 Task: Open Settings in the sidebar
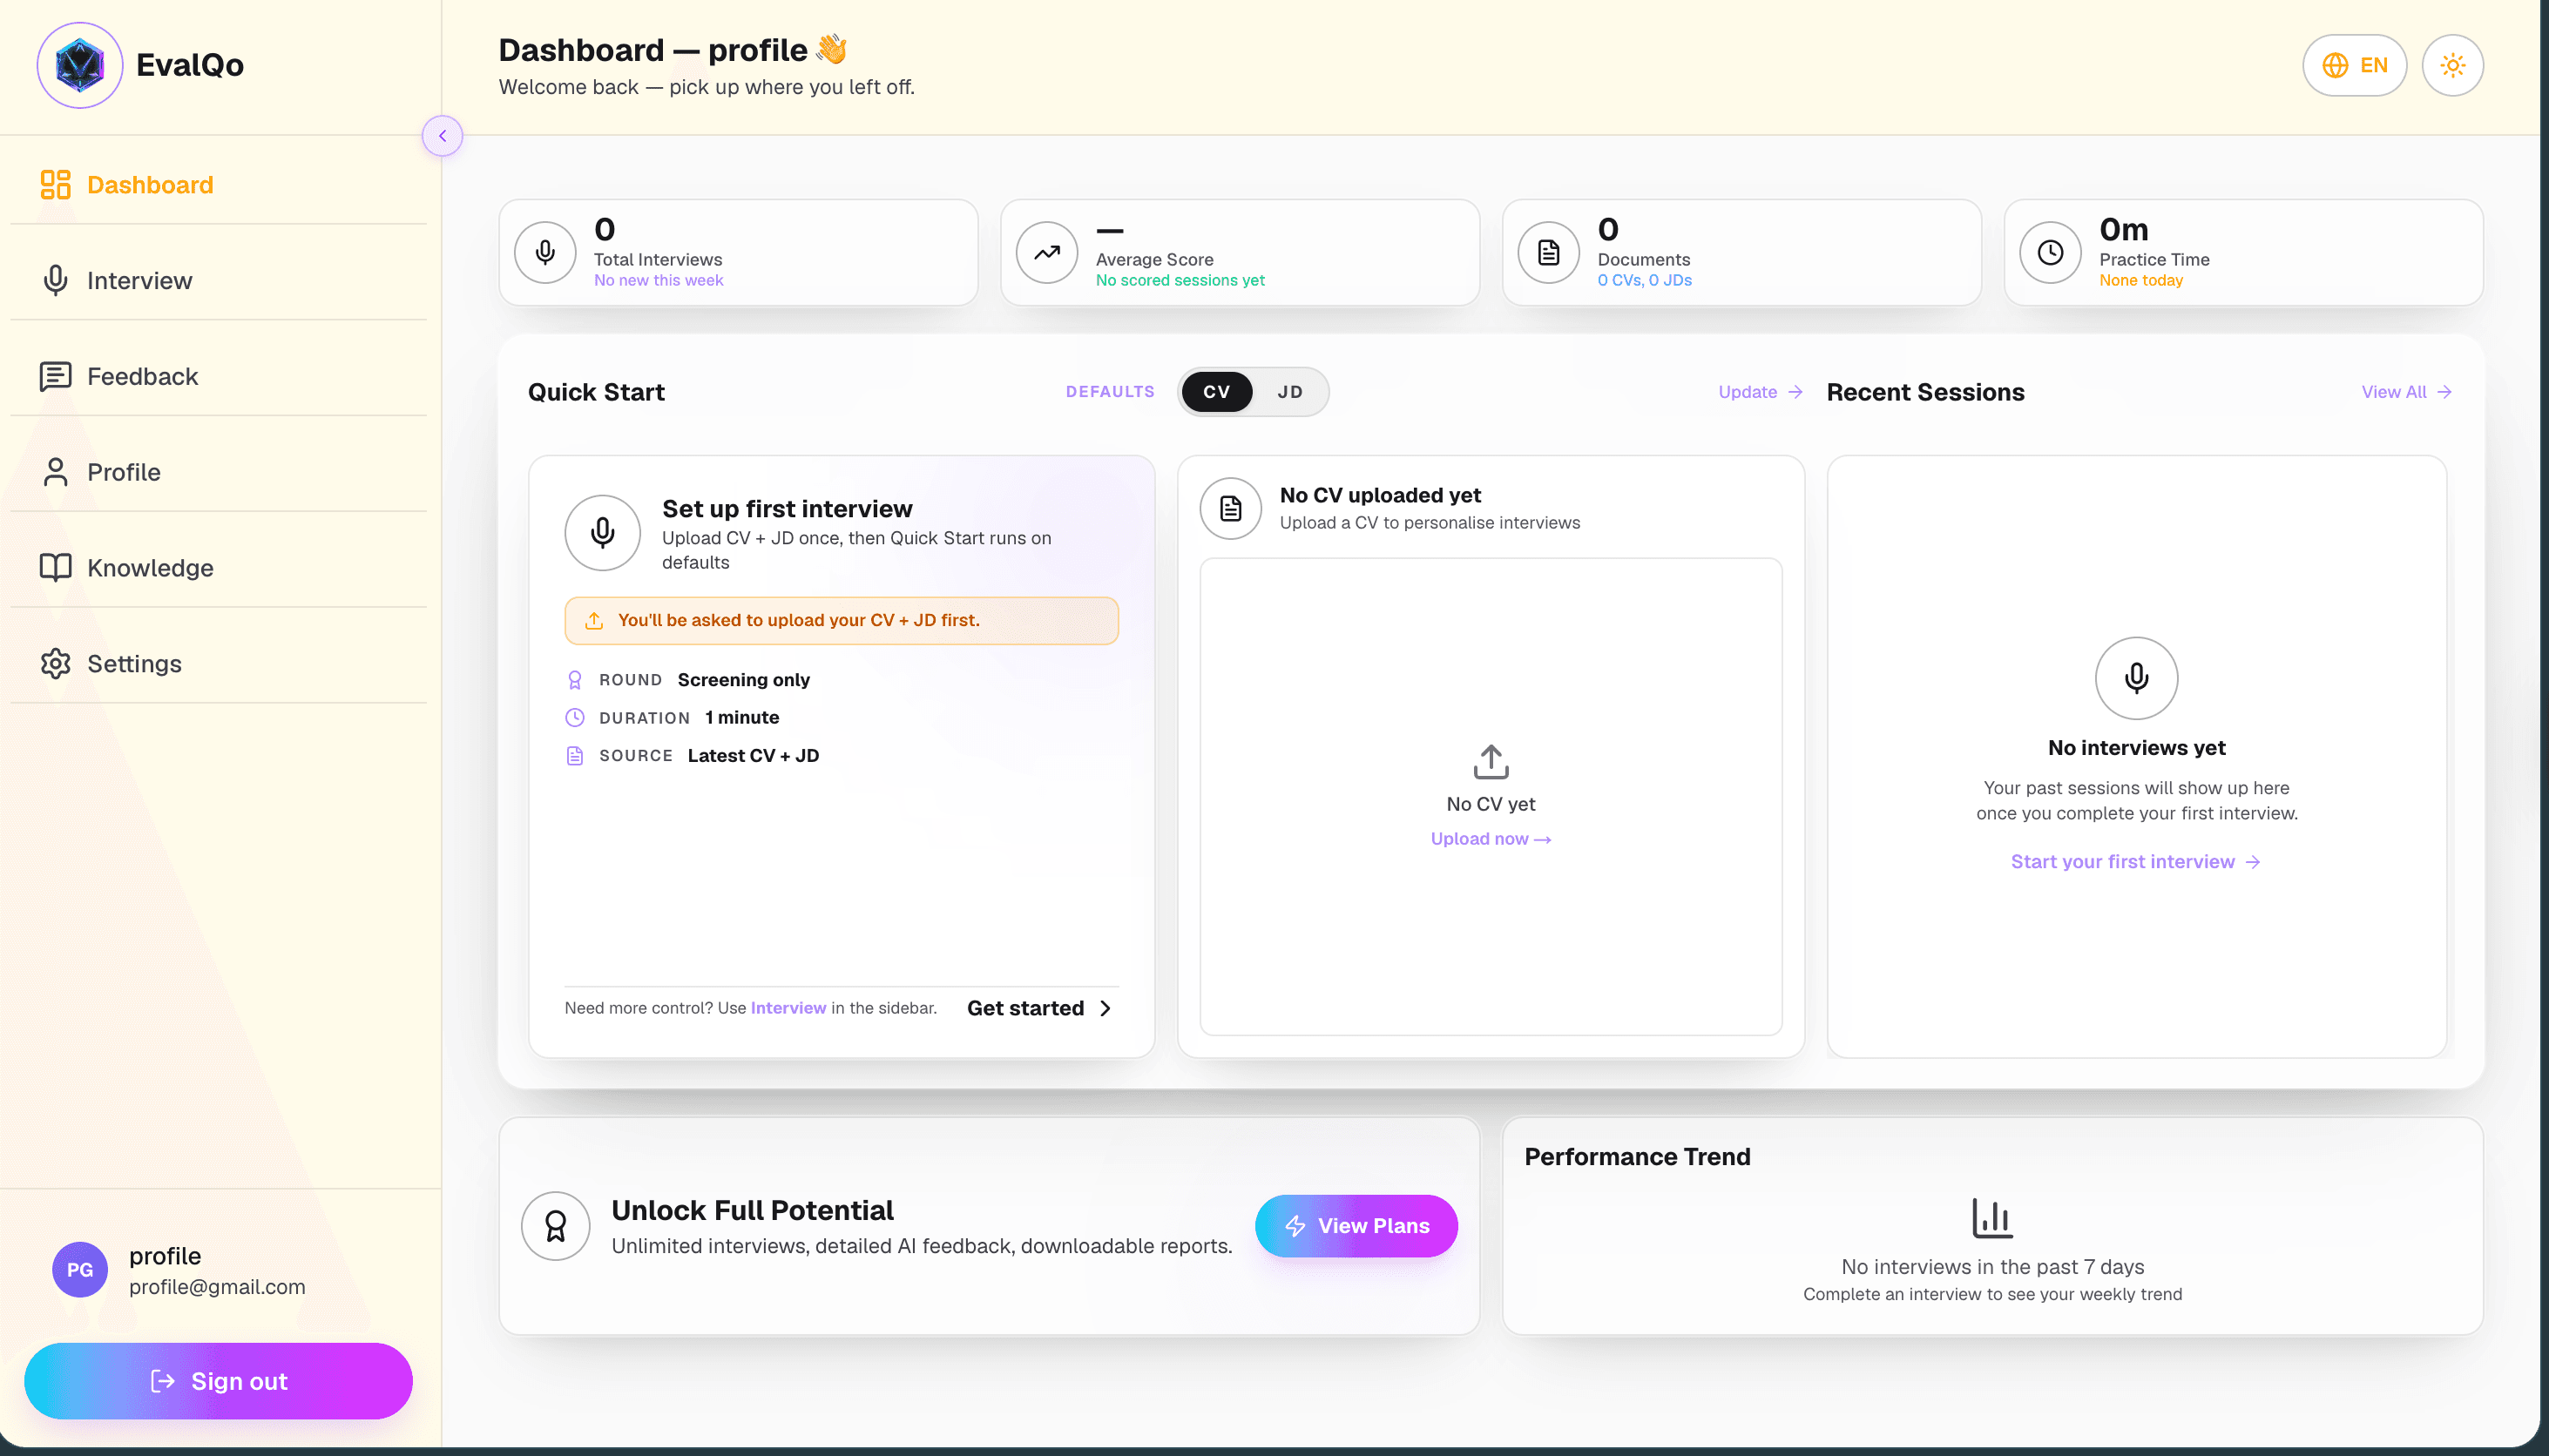click(x=218, y=664)
